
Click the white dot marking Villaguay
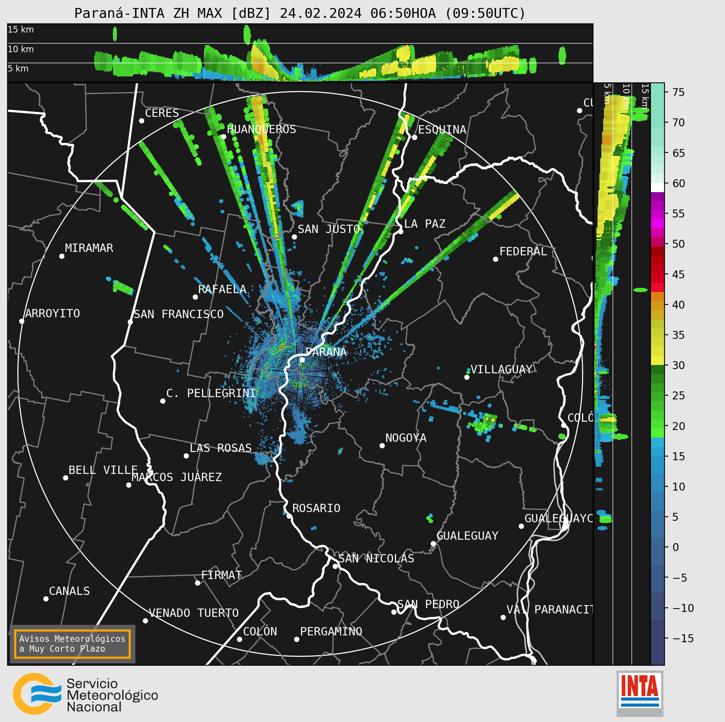(467, 377)
